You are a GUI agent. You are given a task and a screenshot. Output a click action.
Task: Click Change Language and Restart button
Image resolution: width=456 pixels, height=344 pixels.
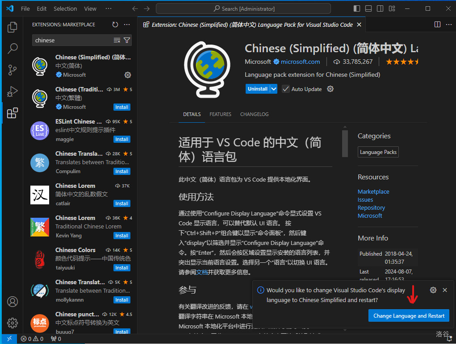tap(409, 316)
